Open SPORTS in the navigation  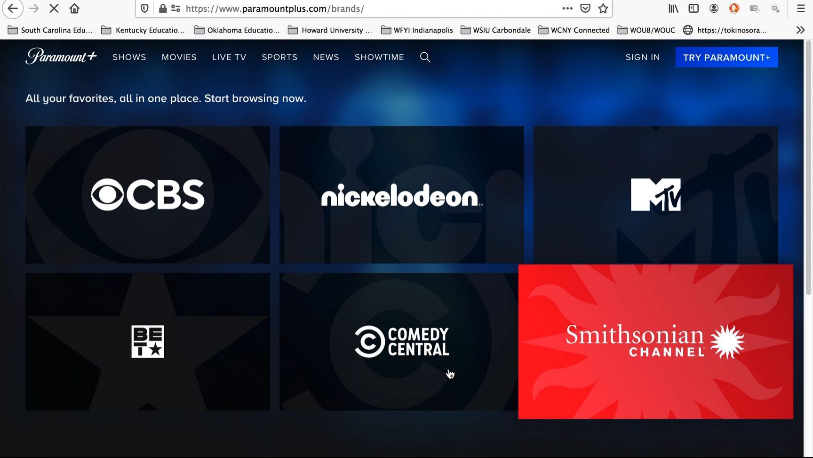279,57
